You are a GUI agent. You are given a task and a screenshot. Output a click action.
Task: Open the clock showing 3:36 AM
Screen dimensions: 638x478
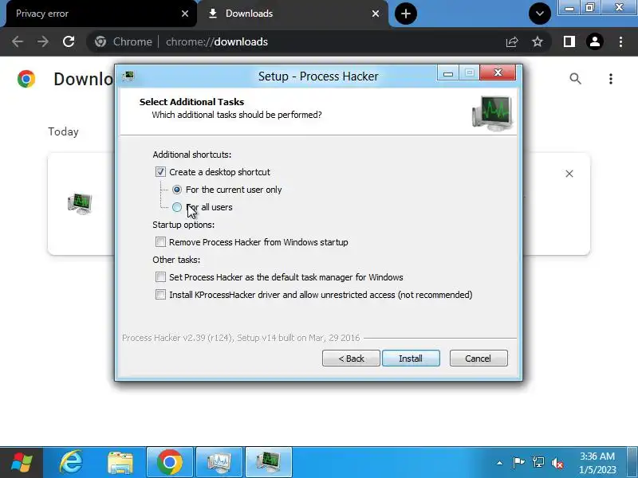(x=597, y=463)
